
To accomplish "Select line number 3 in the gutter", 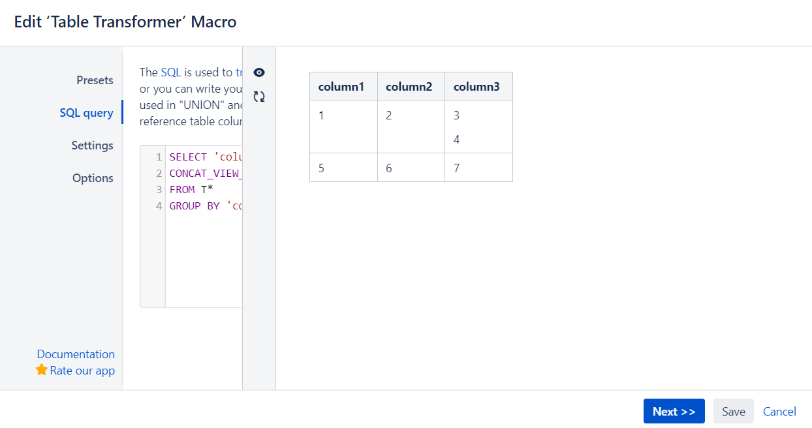I will 157,189.
